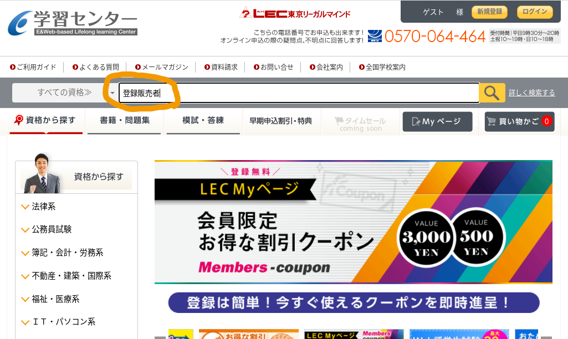Click the magnifying glass search button

[x=492, y=93]
